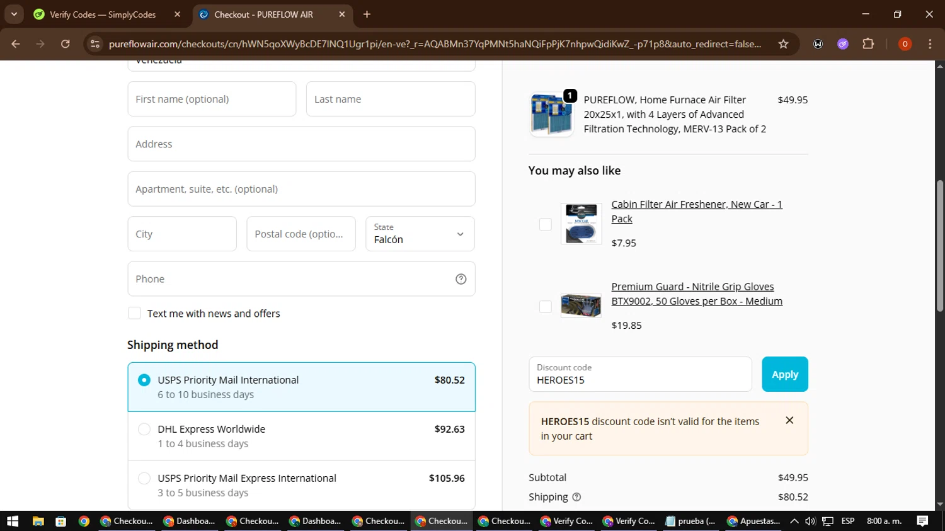Click the Cabin Filter Air Freshener thumbnail
945x531 pixels.
coord(581,224)
